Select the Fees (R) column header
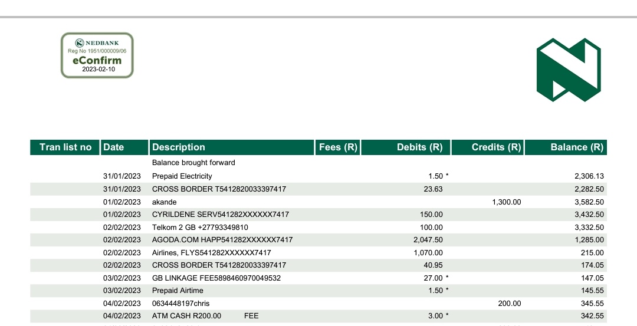Image resolution: width=637 pixels, height=326 pixels. click(337, 147)
